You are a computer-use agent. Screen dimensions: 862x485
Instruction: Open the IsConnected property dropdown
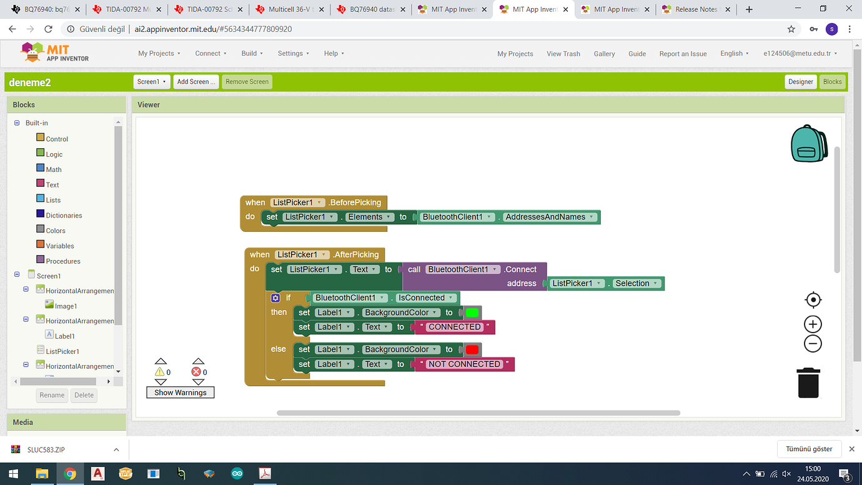tap(450, 298)
